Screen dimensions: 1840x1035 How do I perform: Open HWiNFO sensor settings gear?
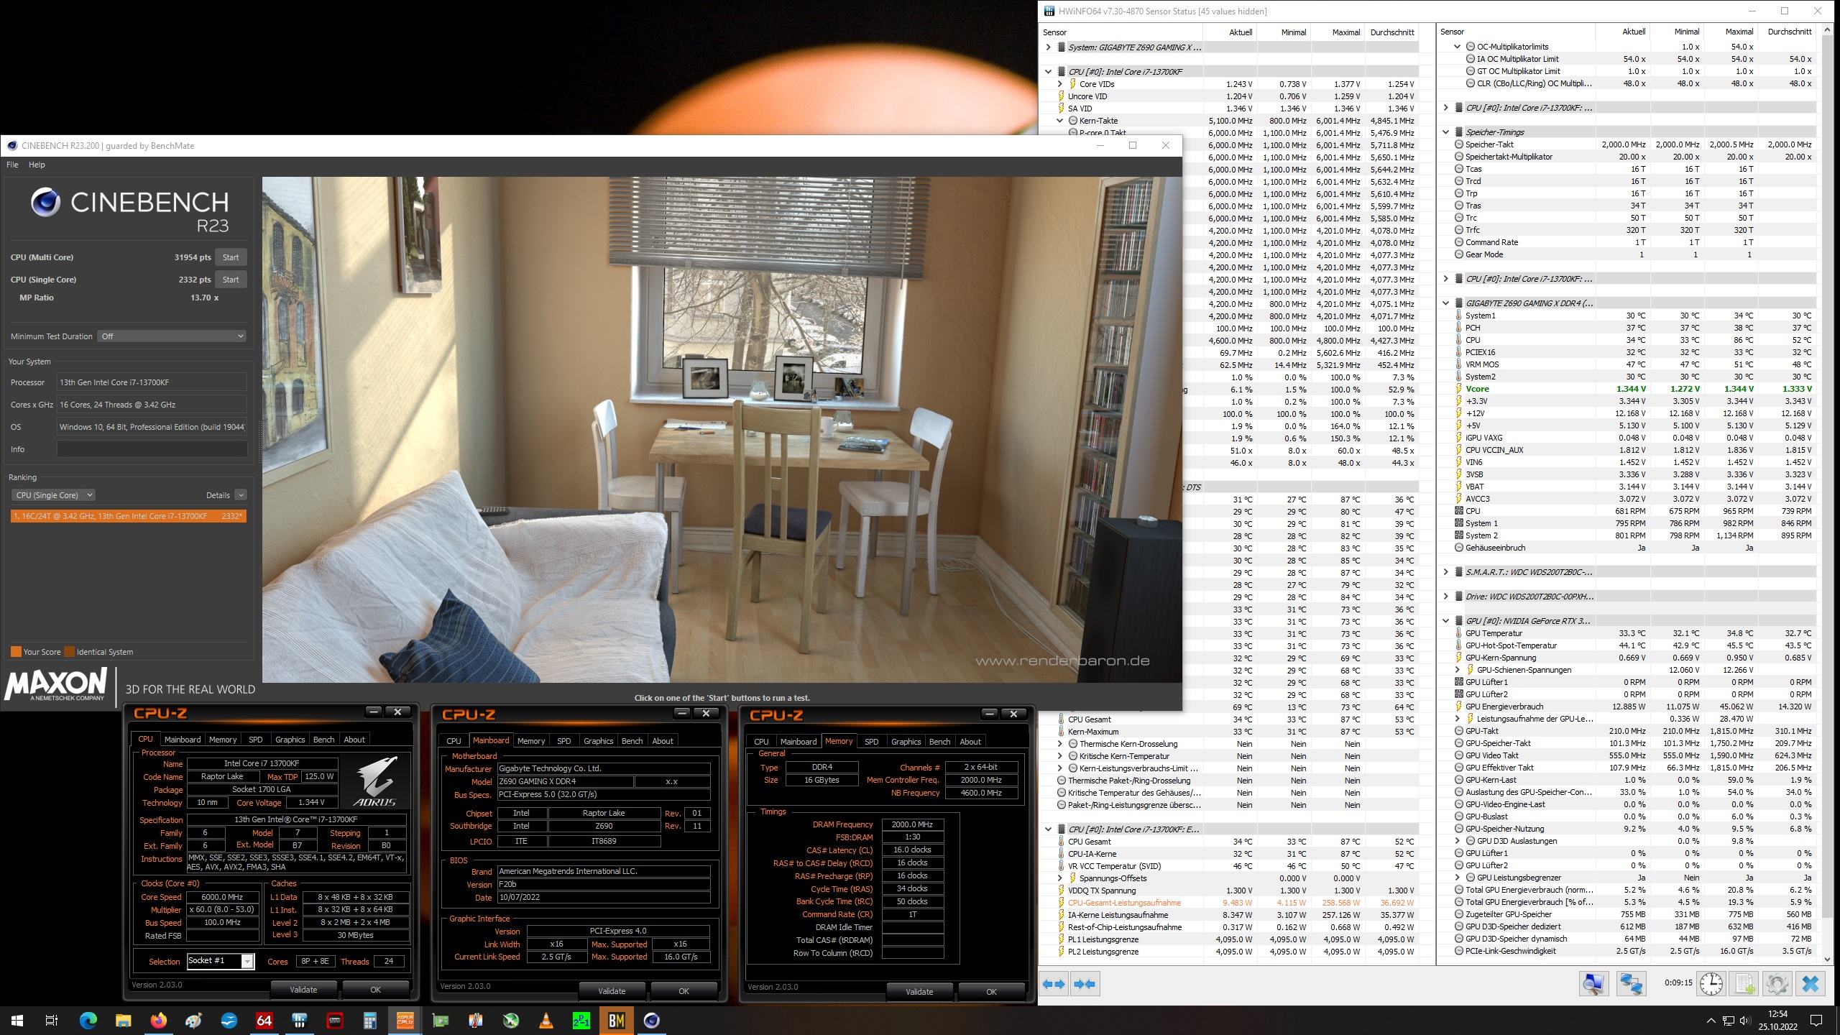(x=1777, y=983)
